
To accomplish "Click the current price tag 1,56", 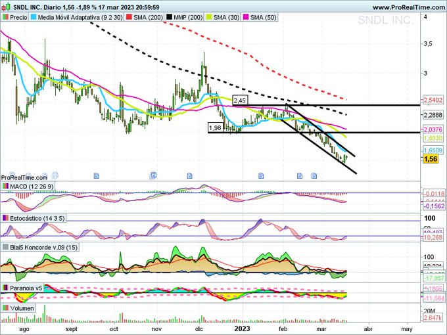I will click(431, 159).
